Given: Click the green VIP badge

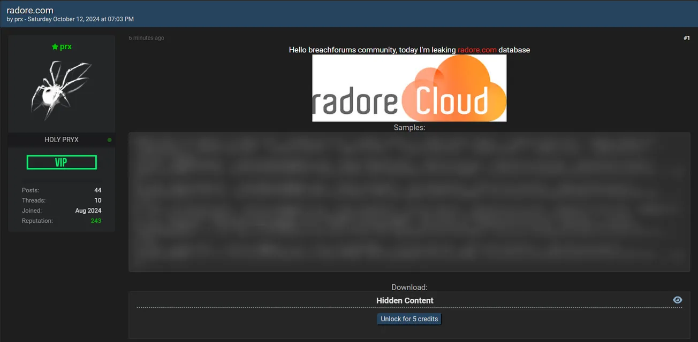Looking at the screenshot, I should tap(62, 162).
